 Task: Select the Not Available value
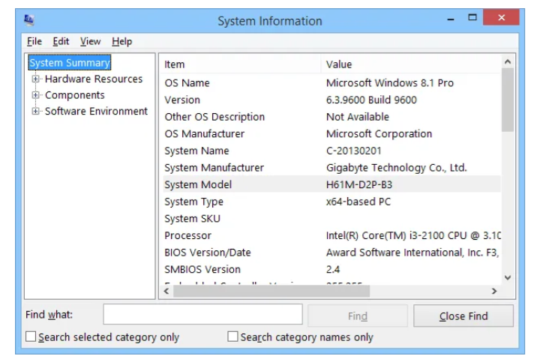[x=358, y=117]
